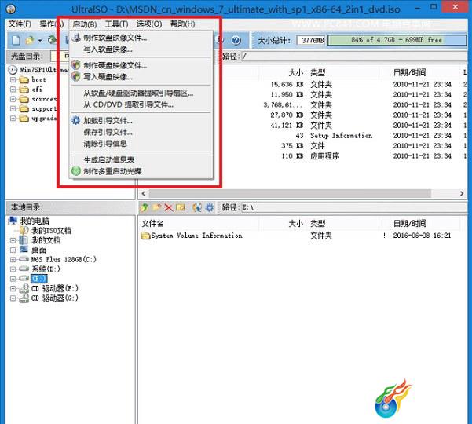472x424 pixels.
Task: Expand the 系统(D:) drive node
Action: [13, 269]
